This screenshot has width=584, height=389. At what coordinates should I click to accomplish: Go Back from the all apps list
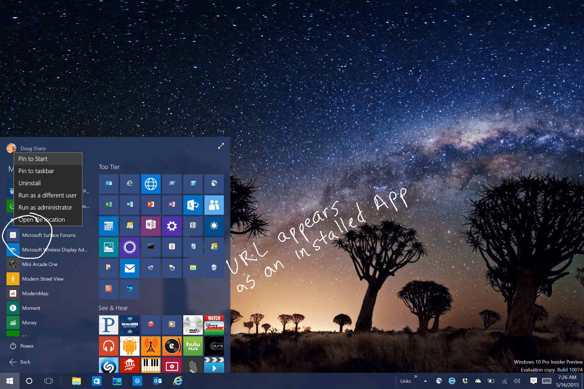click(x=20, y=362)
